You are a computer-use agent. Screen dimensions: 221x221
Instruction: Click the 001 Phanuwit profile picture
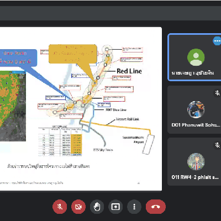[x=196, y=109]
